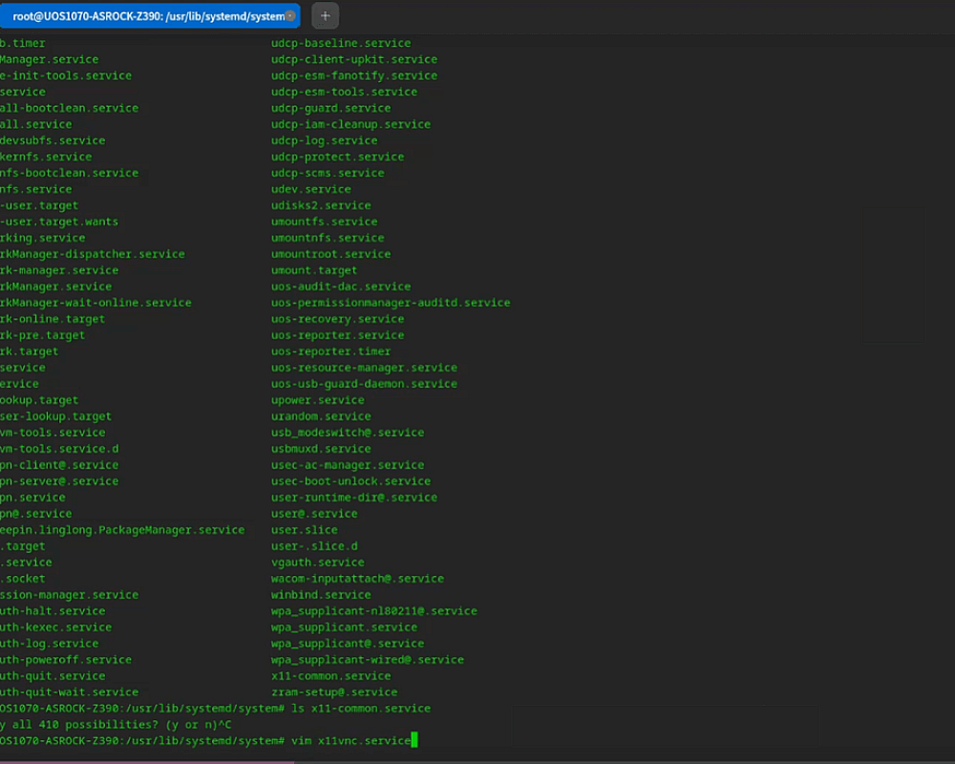Click the user.slice entry
This screenshot has height=764, width=955.
pos(304,530)
